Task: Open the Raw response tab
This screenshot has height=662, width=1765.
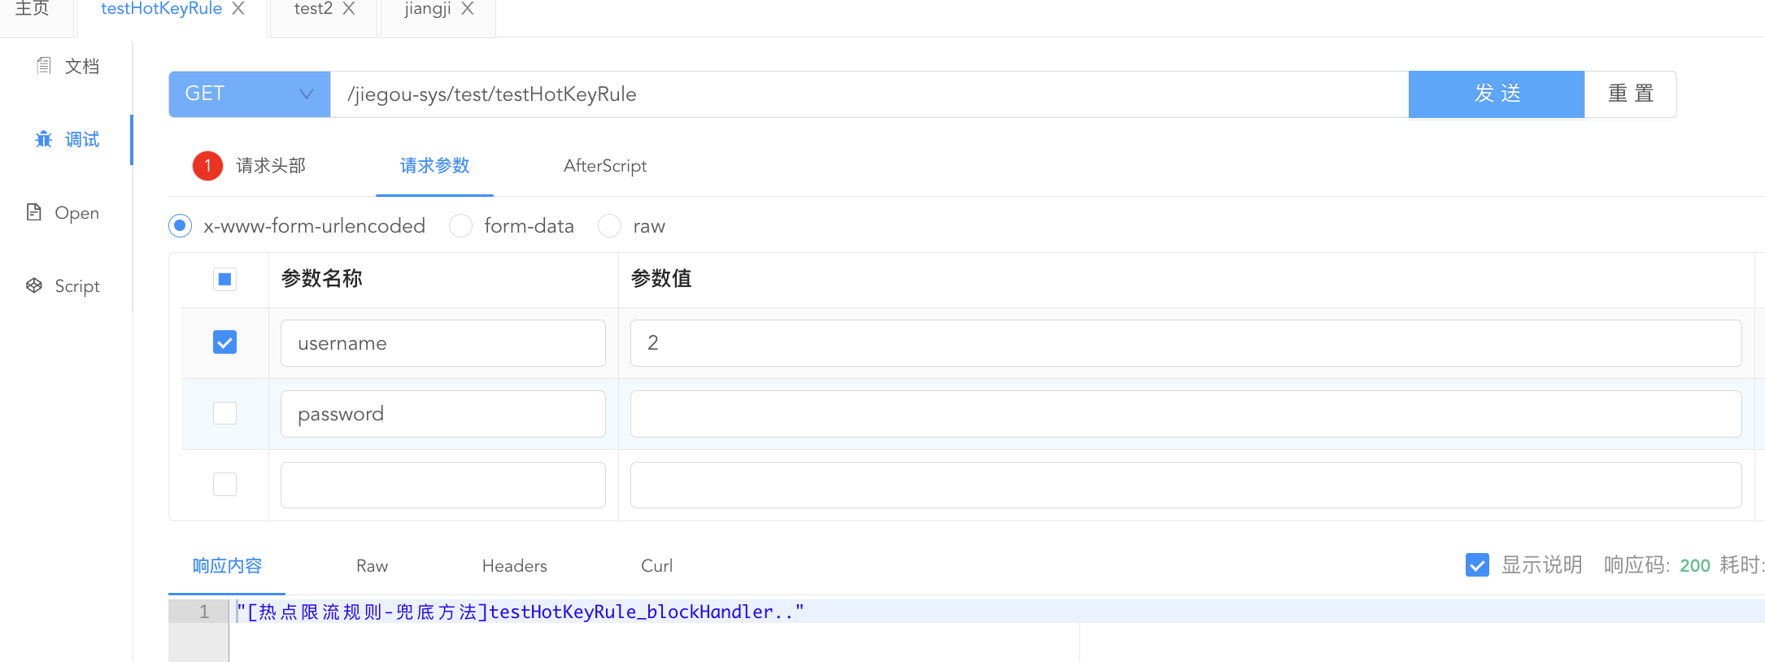Action: (x=373, y=566)
